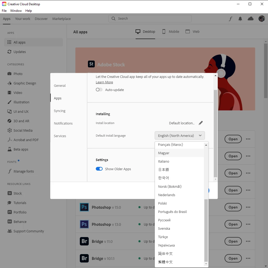Pick Svenska language option
Screen dimensions: 268x268
(180, 228)
